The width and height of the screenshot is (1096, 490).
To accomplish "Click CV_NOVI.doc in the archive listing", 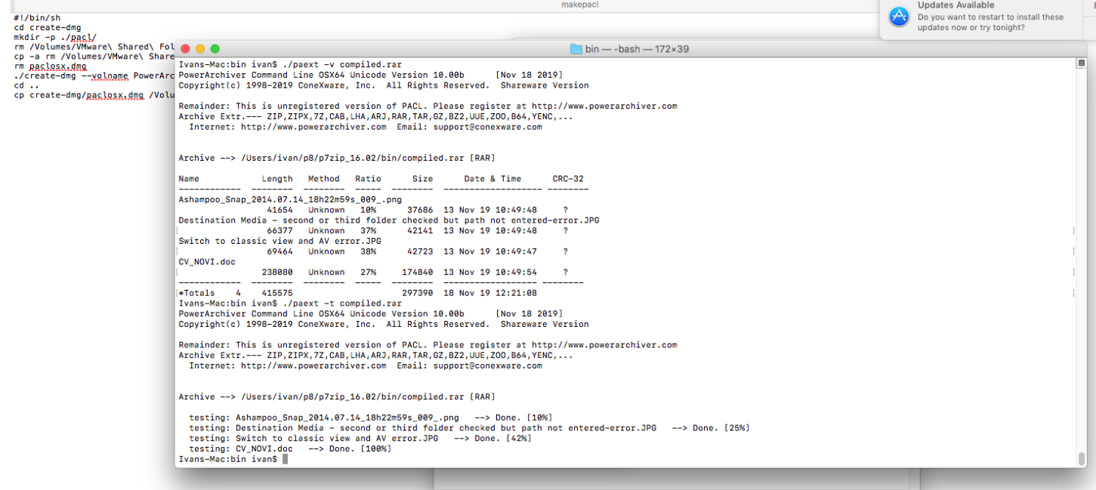I will pos(207,262).
